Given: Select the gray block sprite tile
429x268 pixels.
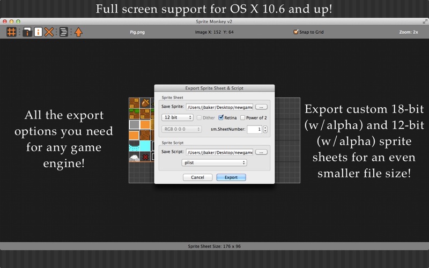Looking at the screenshot, I should [x=135, y=124].
